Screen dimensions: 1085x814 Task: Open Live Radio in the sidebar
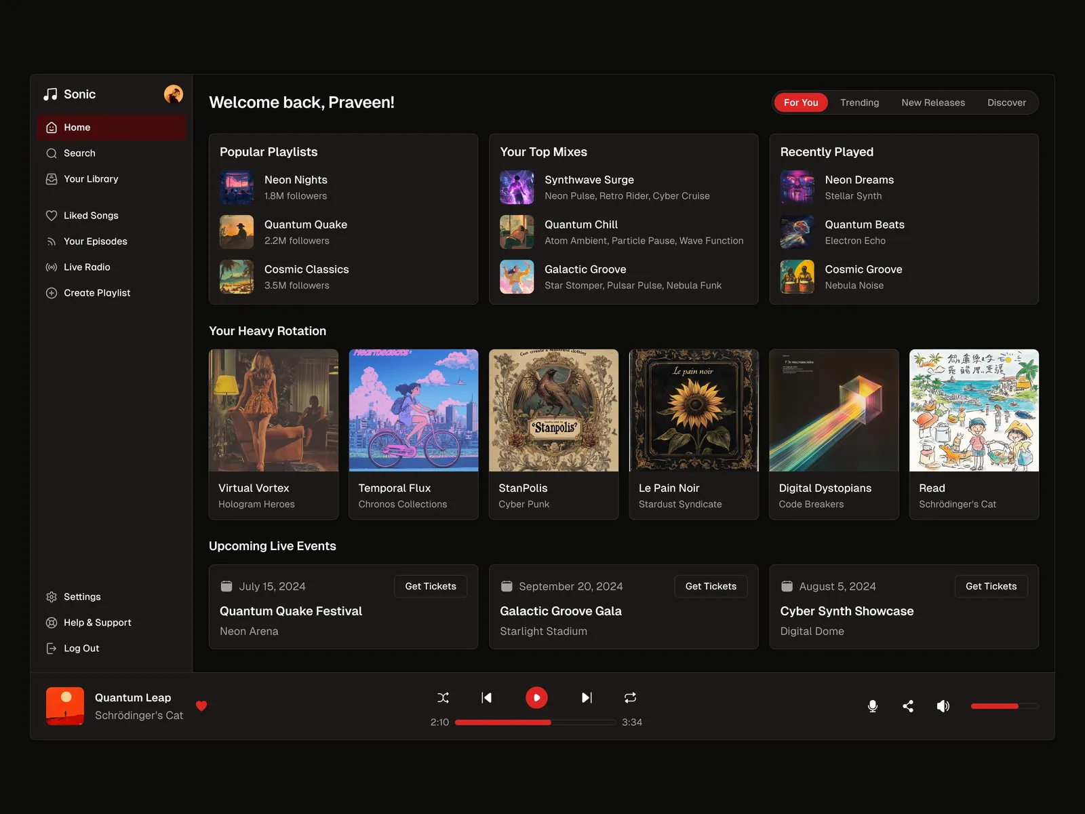(x=86, y=267)
